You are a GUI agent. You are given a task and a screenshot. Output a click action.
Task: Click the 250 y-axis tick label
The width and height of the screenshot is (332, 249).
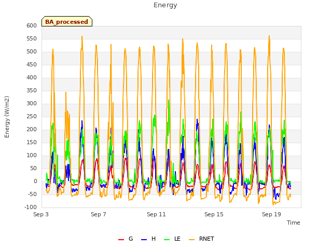coord(32,116)
